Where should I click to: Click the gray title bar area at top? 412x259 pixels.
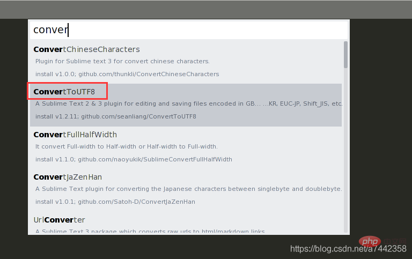206,10
